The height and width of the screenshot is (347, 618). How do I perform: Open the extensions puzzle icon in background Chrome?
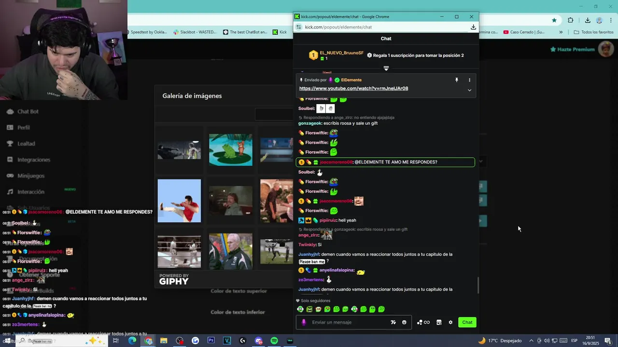571,20
